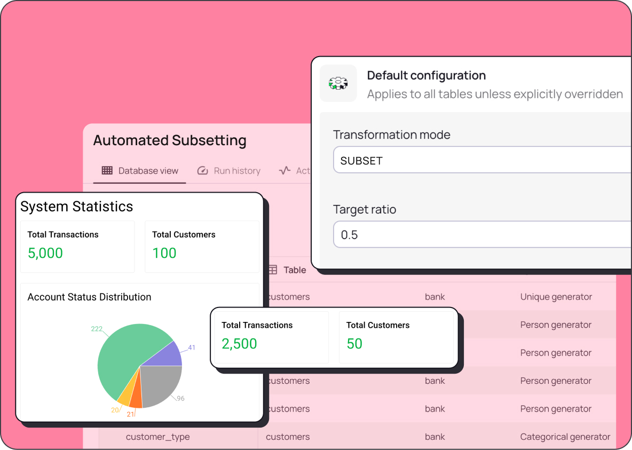
Task: Click the 41 pie chart label
Action: pos(192,348)
